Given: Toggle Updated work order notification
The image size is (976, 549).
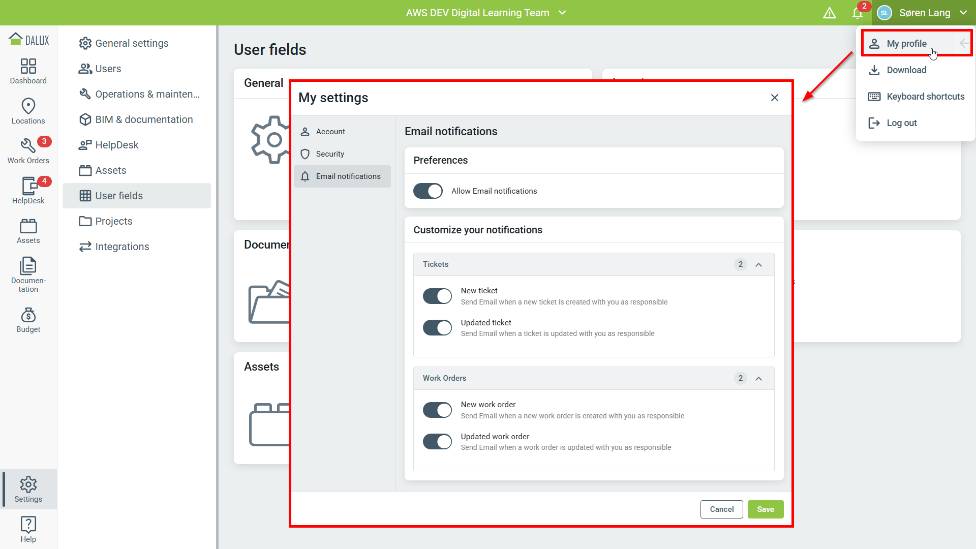Looking at the screenshot, I should click(x=437, y=442).
